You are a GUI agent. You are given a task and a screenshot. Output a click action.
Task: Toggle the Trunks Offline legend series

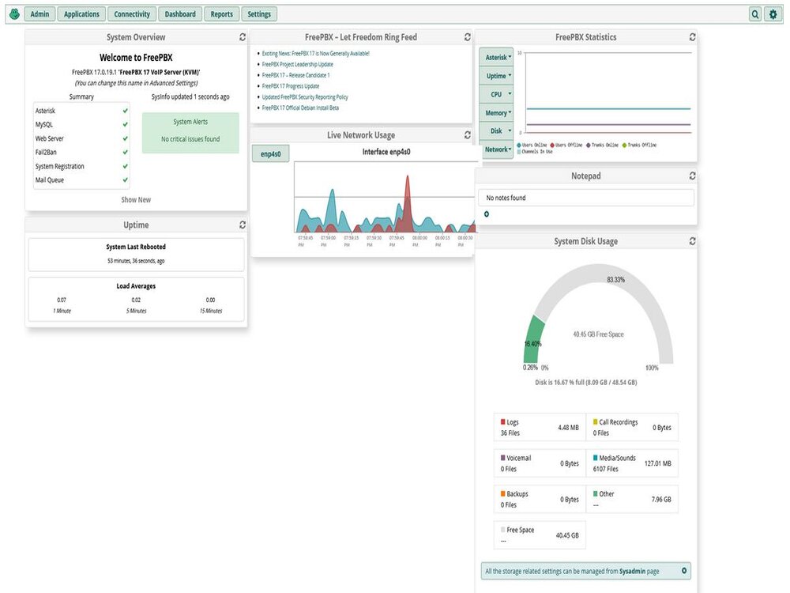point(639,145)
